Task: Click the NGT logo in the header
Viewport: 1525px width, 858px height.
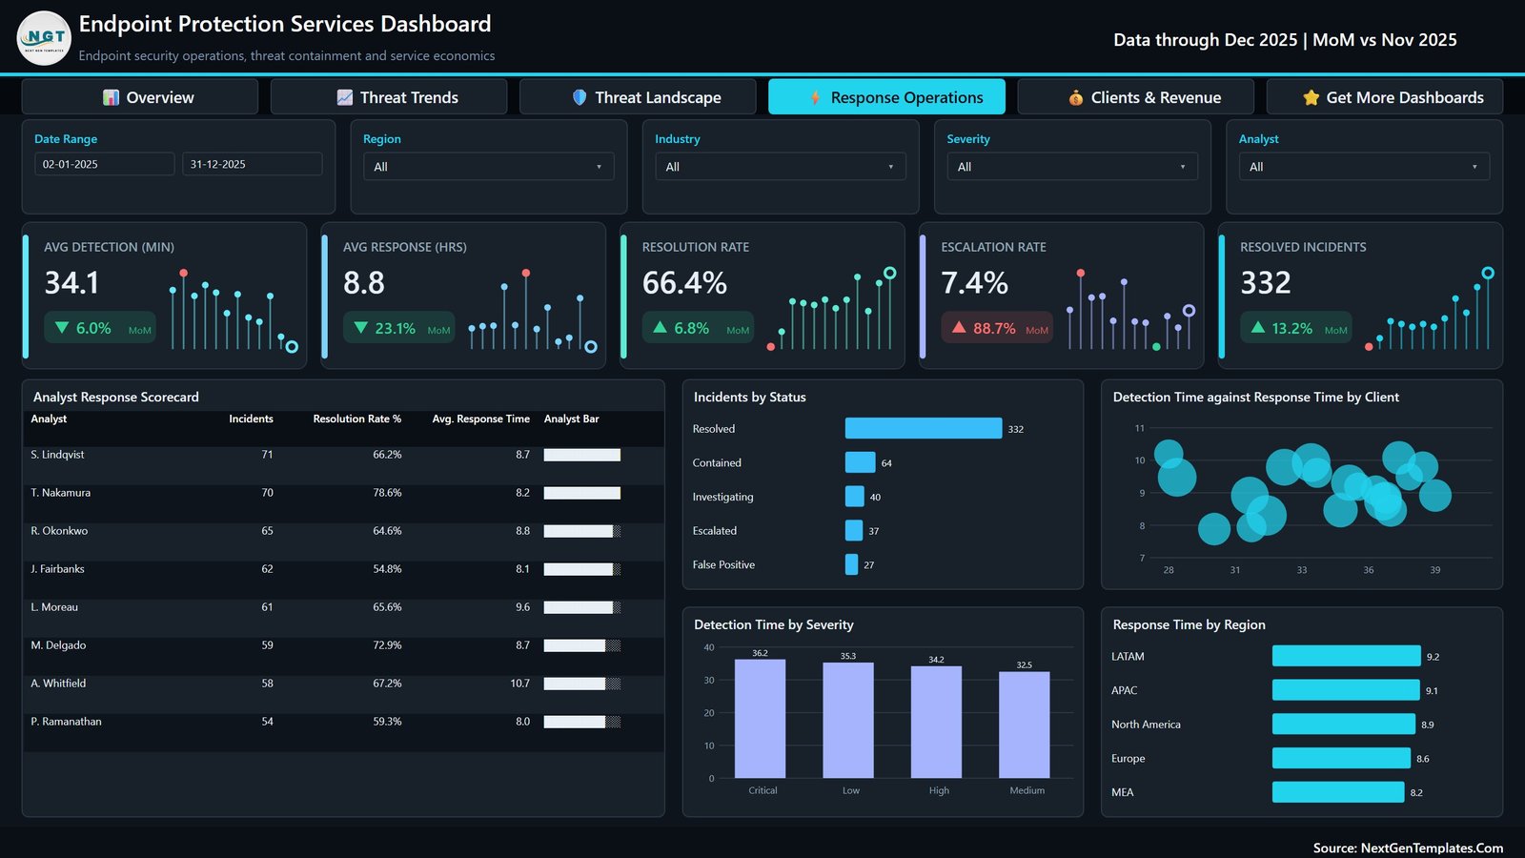Action: click(44, 38)
